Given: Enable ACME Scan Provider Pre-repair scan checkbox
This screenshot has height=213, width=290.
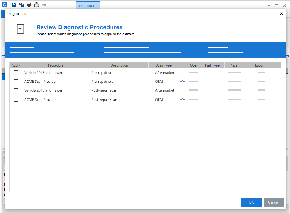Looking at the screenshot, I should 16,81.
